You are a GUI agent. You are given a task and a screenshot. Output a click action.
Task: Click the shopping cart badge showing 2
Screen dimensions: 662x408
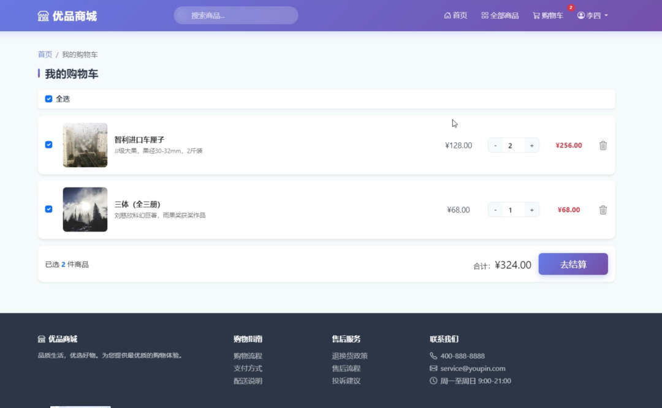coord(571,7)
